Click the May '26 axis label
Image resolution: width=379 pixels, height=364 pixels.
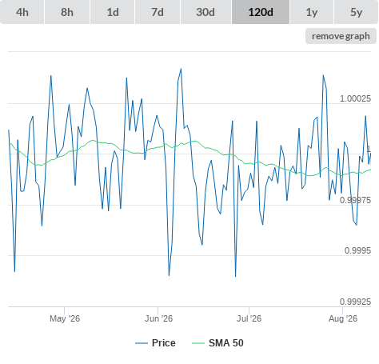(65, 318)
